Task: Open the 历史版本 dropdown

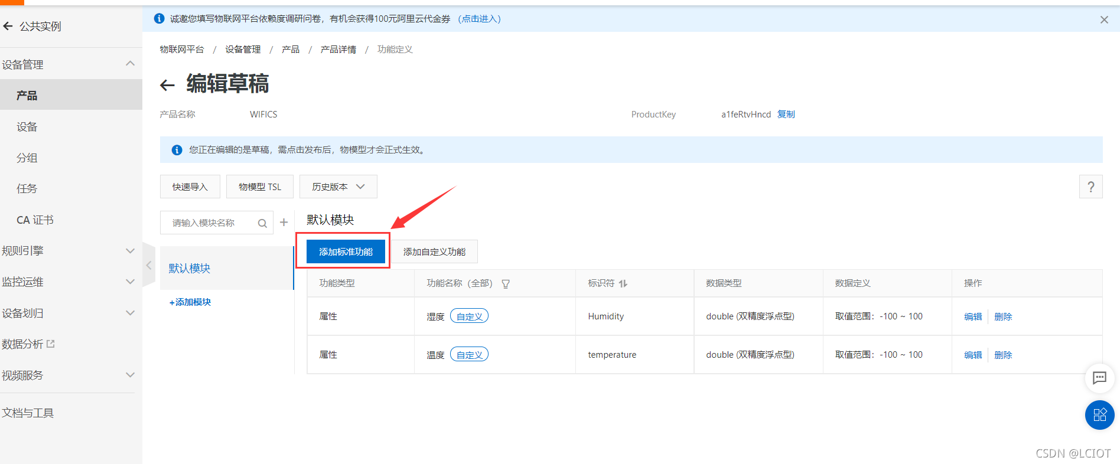Action: pos(338,187)
